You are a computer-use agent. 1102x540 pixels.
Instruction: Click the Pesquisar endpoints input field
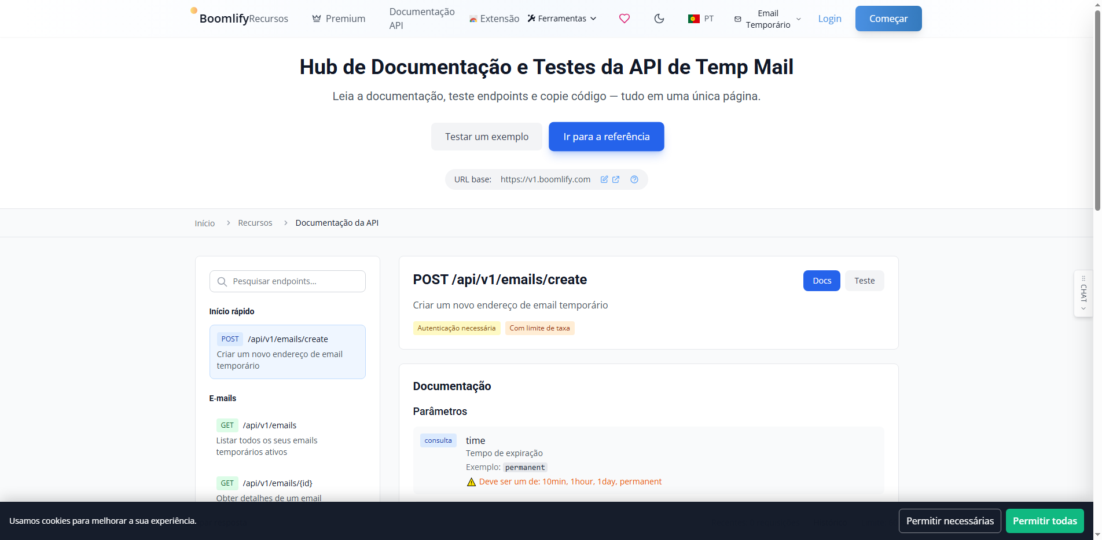click(x=288, y=281)
